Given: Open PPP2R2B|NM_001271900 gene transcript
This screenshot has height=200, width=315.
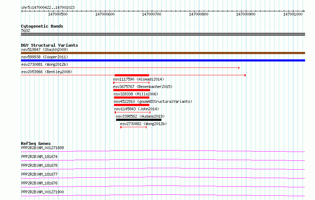Looking at the screenshot, I should [42, 192].
